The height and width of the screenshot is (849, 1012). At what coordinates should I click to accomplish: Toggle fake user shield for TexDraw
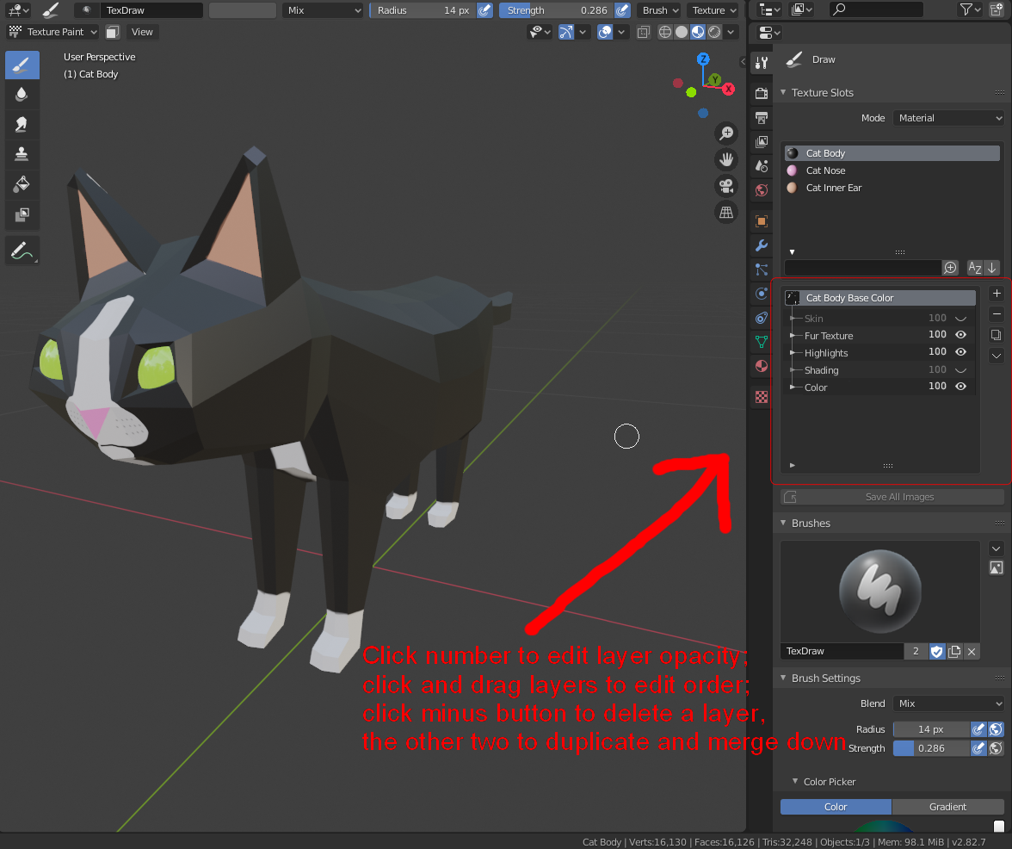pyautogui.click(x=936, y=652)
